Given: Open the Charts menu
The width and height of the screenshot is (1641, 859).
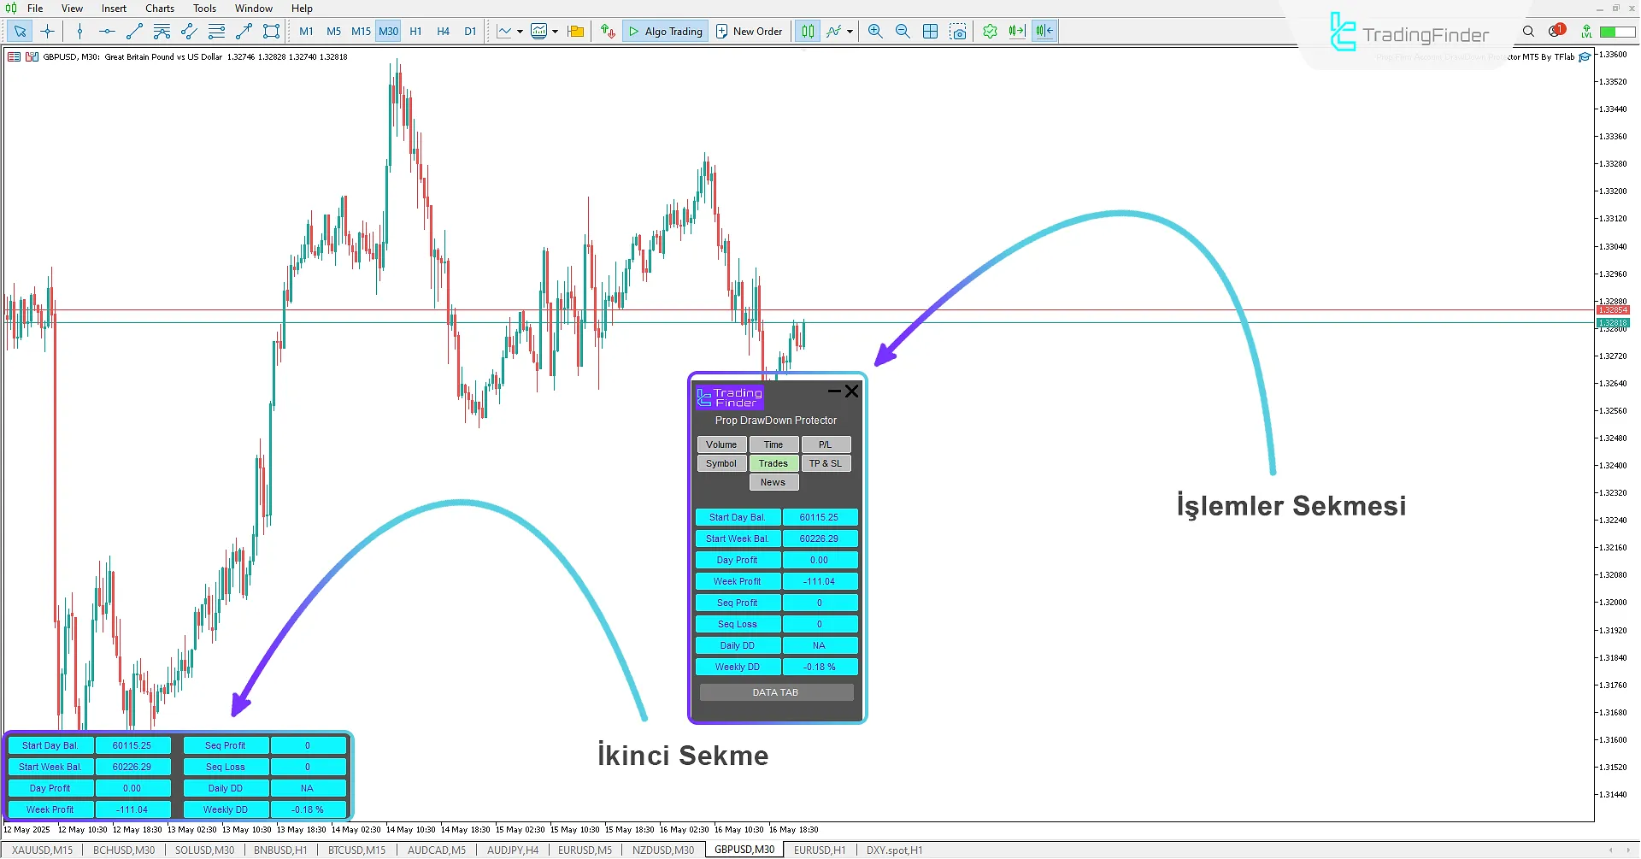Looking at the screenshot, I should [159, 9].
